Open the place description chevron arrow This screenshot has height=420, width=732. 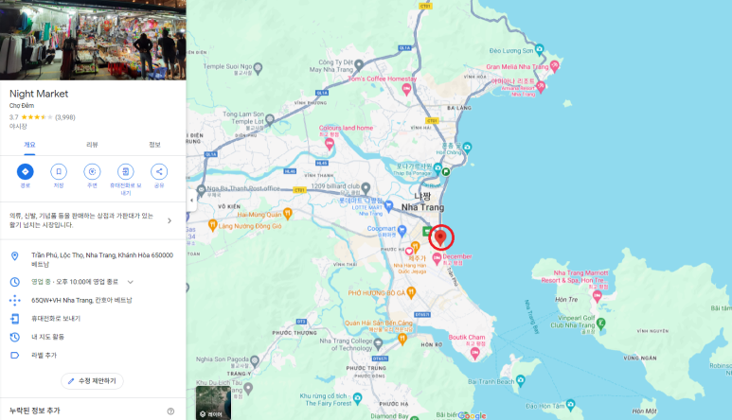[170, 220]
